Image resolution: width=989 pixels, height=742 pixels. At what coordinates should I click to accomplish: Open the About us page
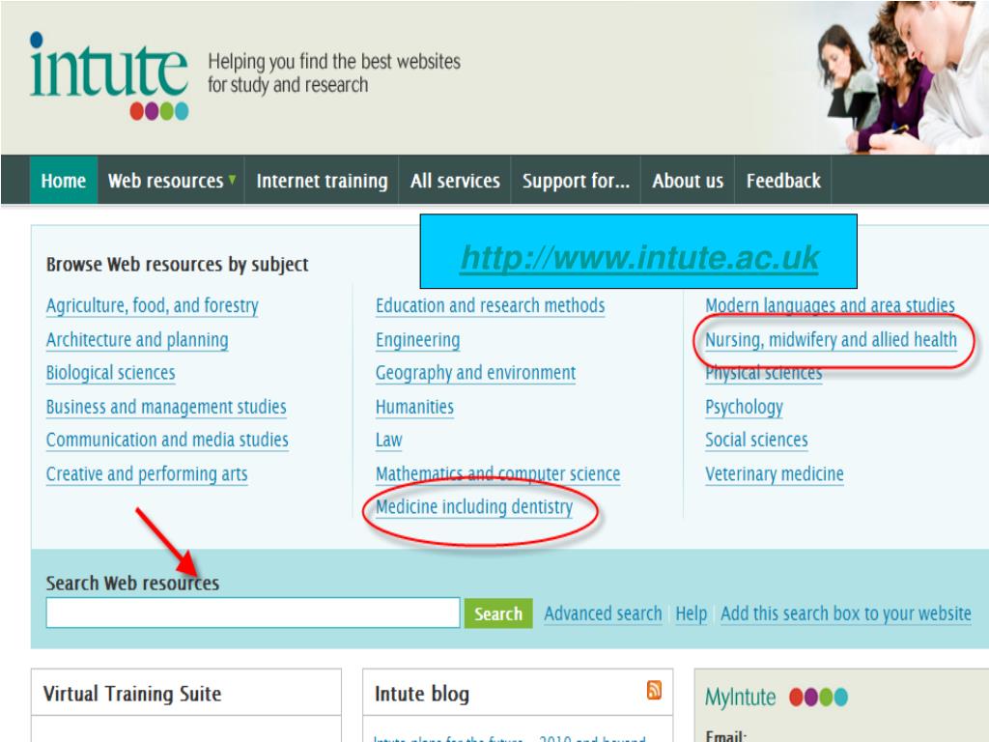(x=688, y=181)
